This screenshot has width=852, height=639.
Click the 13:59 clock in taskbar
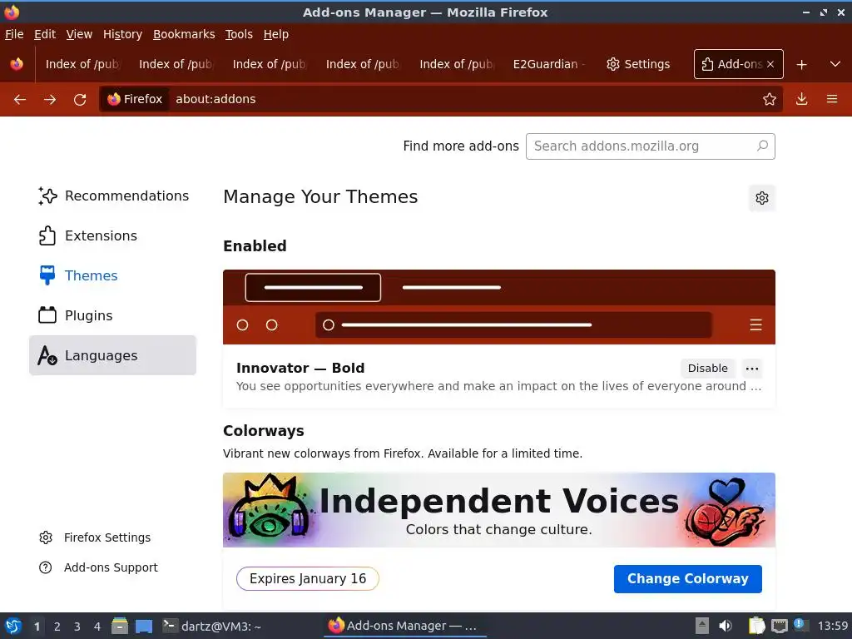(832, 626)
